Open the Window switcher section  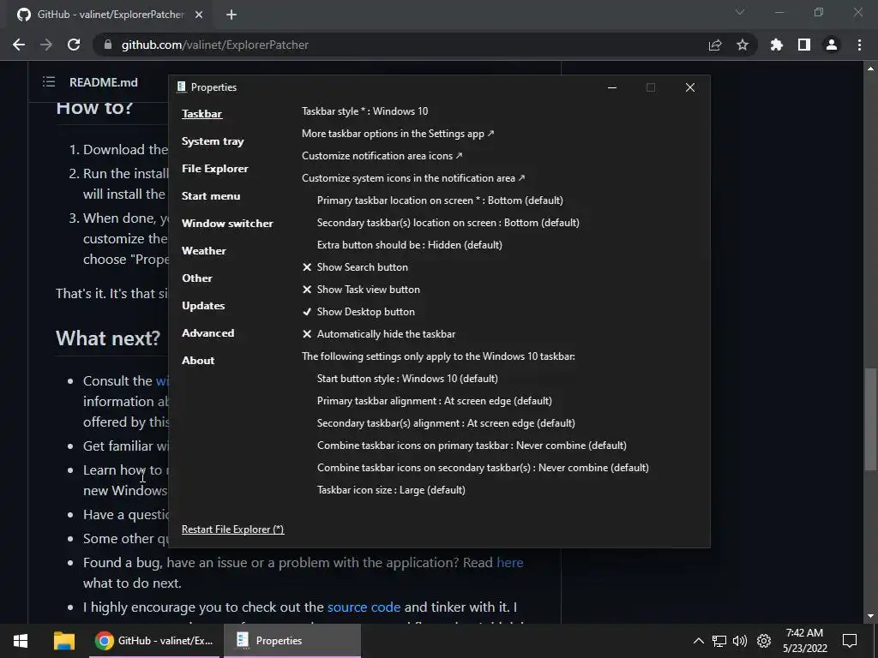(x=227, y=224)
